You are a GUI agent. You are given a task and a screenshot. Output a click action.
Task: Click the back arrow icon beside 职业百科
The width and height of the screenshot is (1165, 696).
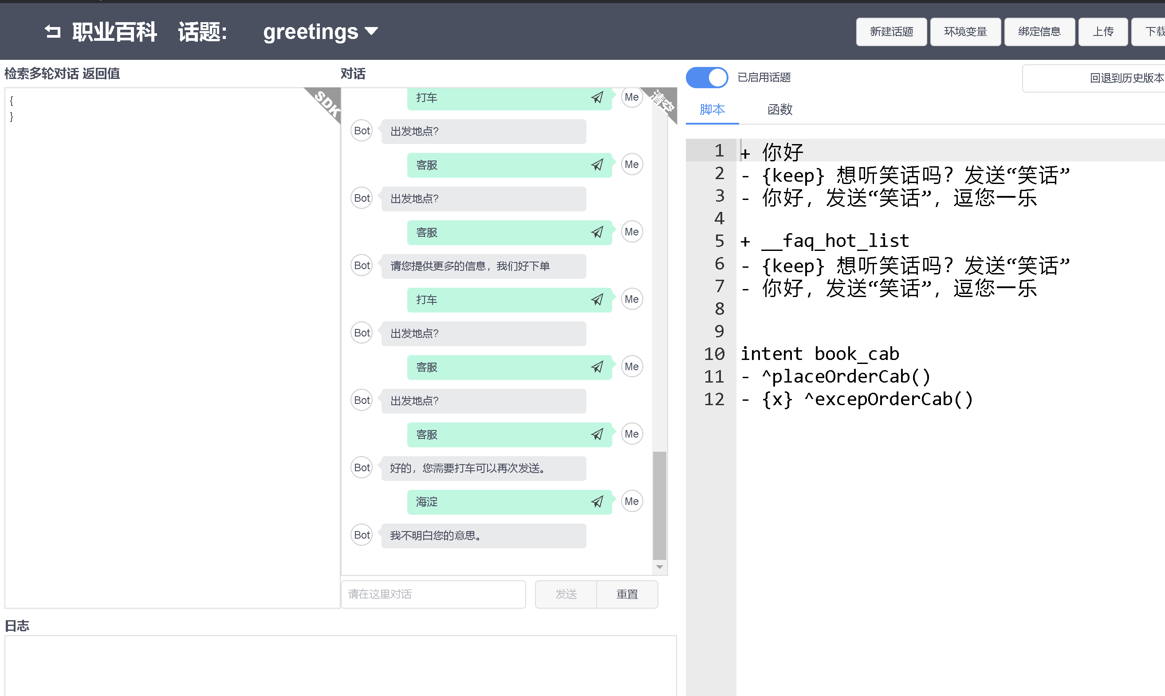(52, 32)
